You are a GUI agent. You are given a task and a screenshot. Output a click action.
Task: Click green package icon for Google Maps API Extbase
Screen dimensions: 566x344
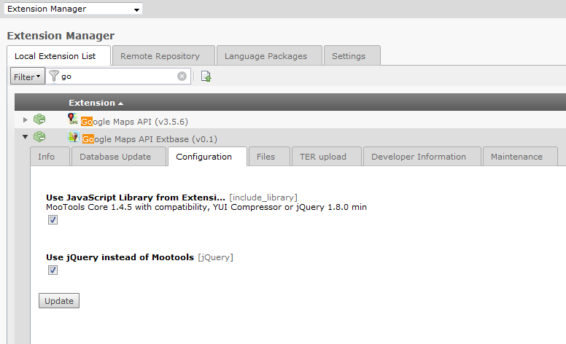click(39, 137)
